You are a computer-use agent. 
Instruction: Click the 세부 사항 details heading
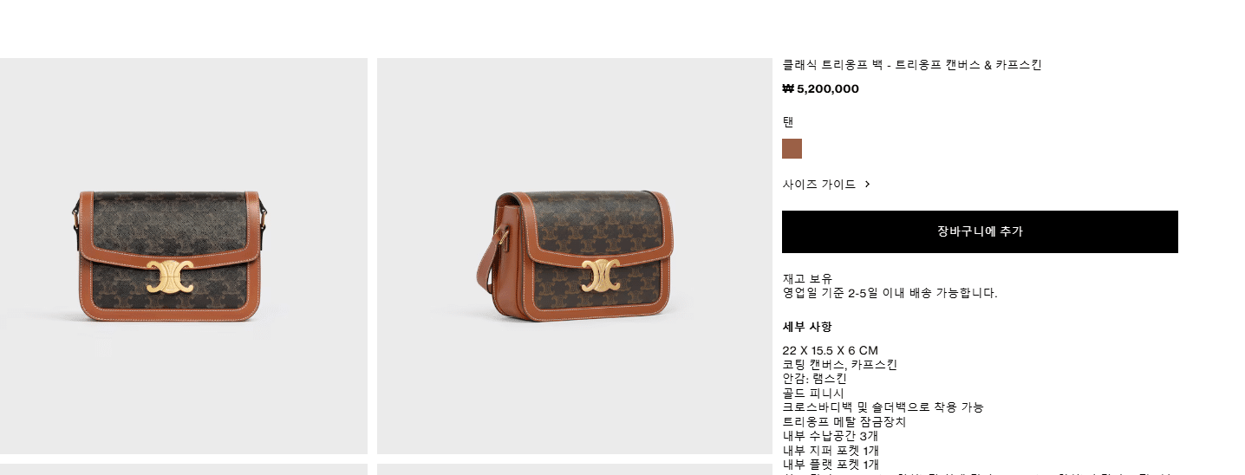(x=807, y=327)
